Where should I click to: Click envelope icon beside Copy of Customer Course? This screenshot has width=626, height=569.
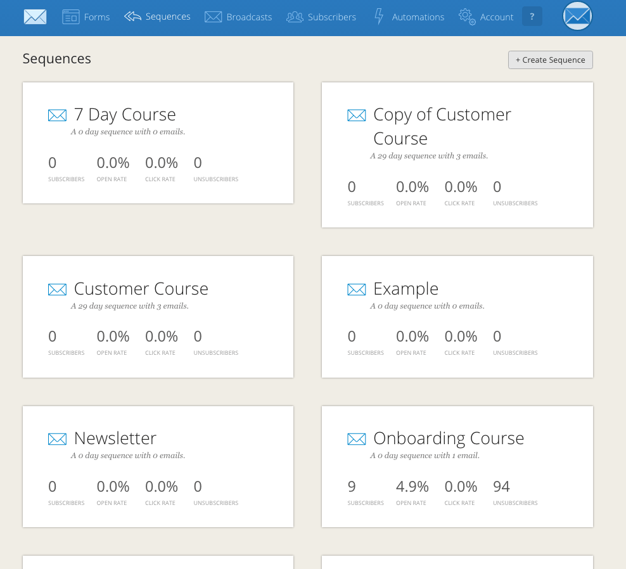pos(357,115)
